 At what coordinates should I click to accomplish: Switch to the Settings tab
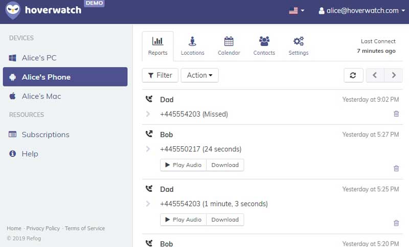click(299, 46)
